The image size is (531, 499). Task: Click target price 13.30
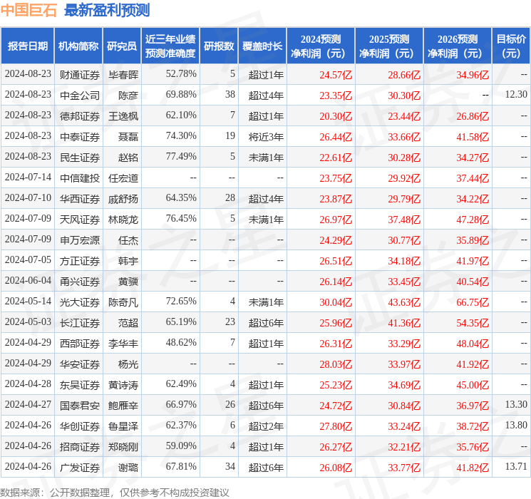pyautogui.click(x=516, y=404)
